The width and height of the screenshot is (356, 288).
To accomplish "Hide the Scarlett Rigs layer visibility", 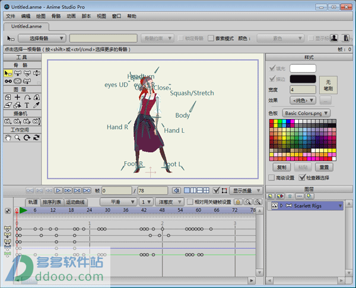I will pyautogui.click(x=274, y=206).
